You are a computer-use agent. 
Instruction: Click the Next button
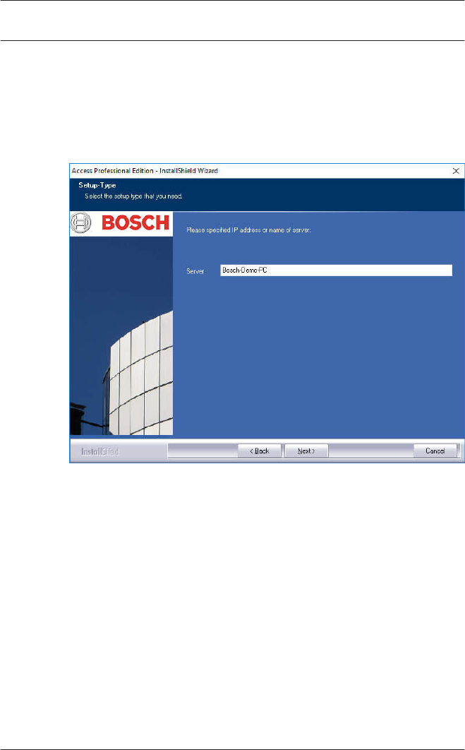pos(306,451)
